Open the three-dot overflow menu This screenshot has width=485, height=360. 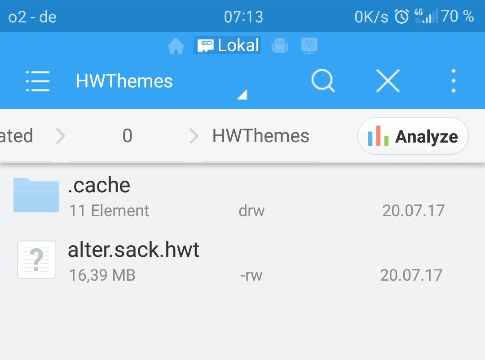454,81
